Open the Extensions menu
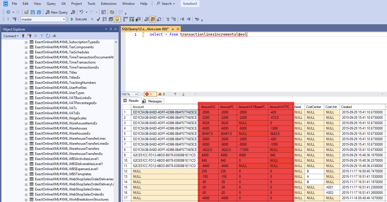Viewport: 387px width, 202px height. click(109, 4)
